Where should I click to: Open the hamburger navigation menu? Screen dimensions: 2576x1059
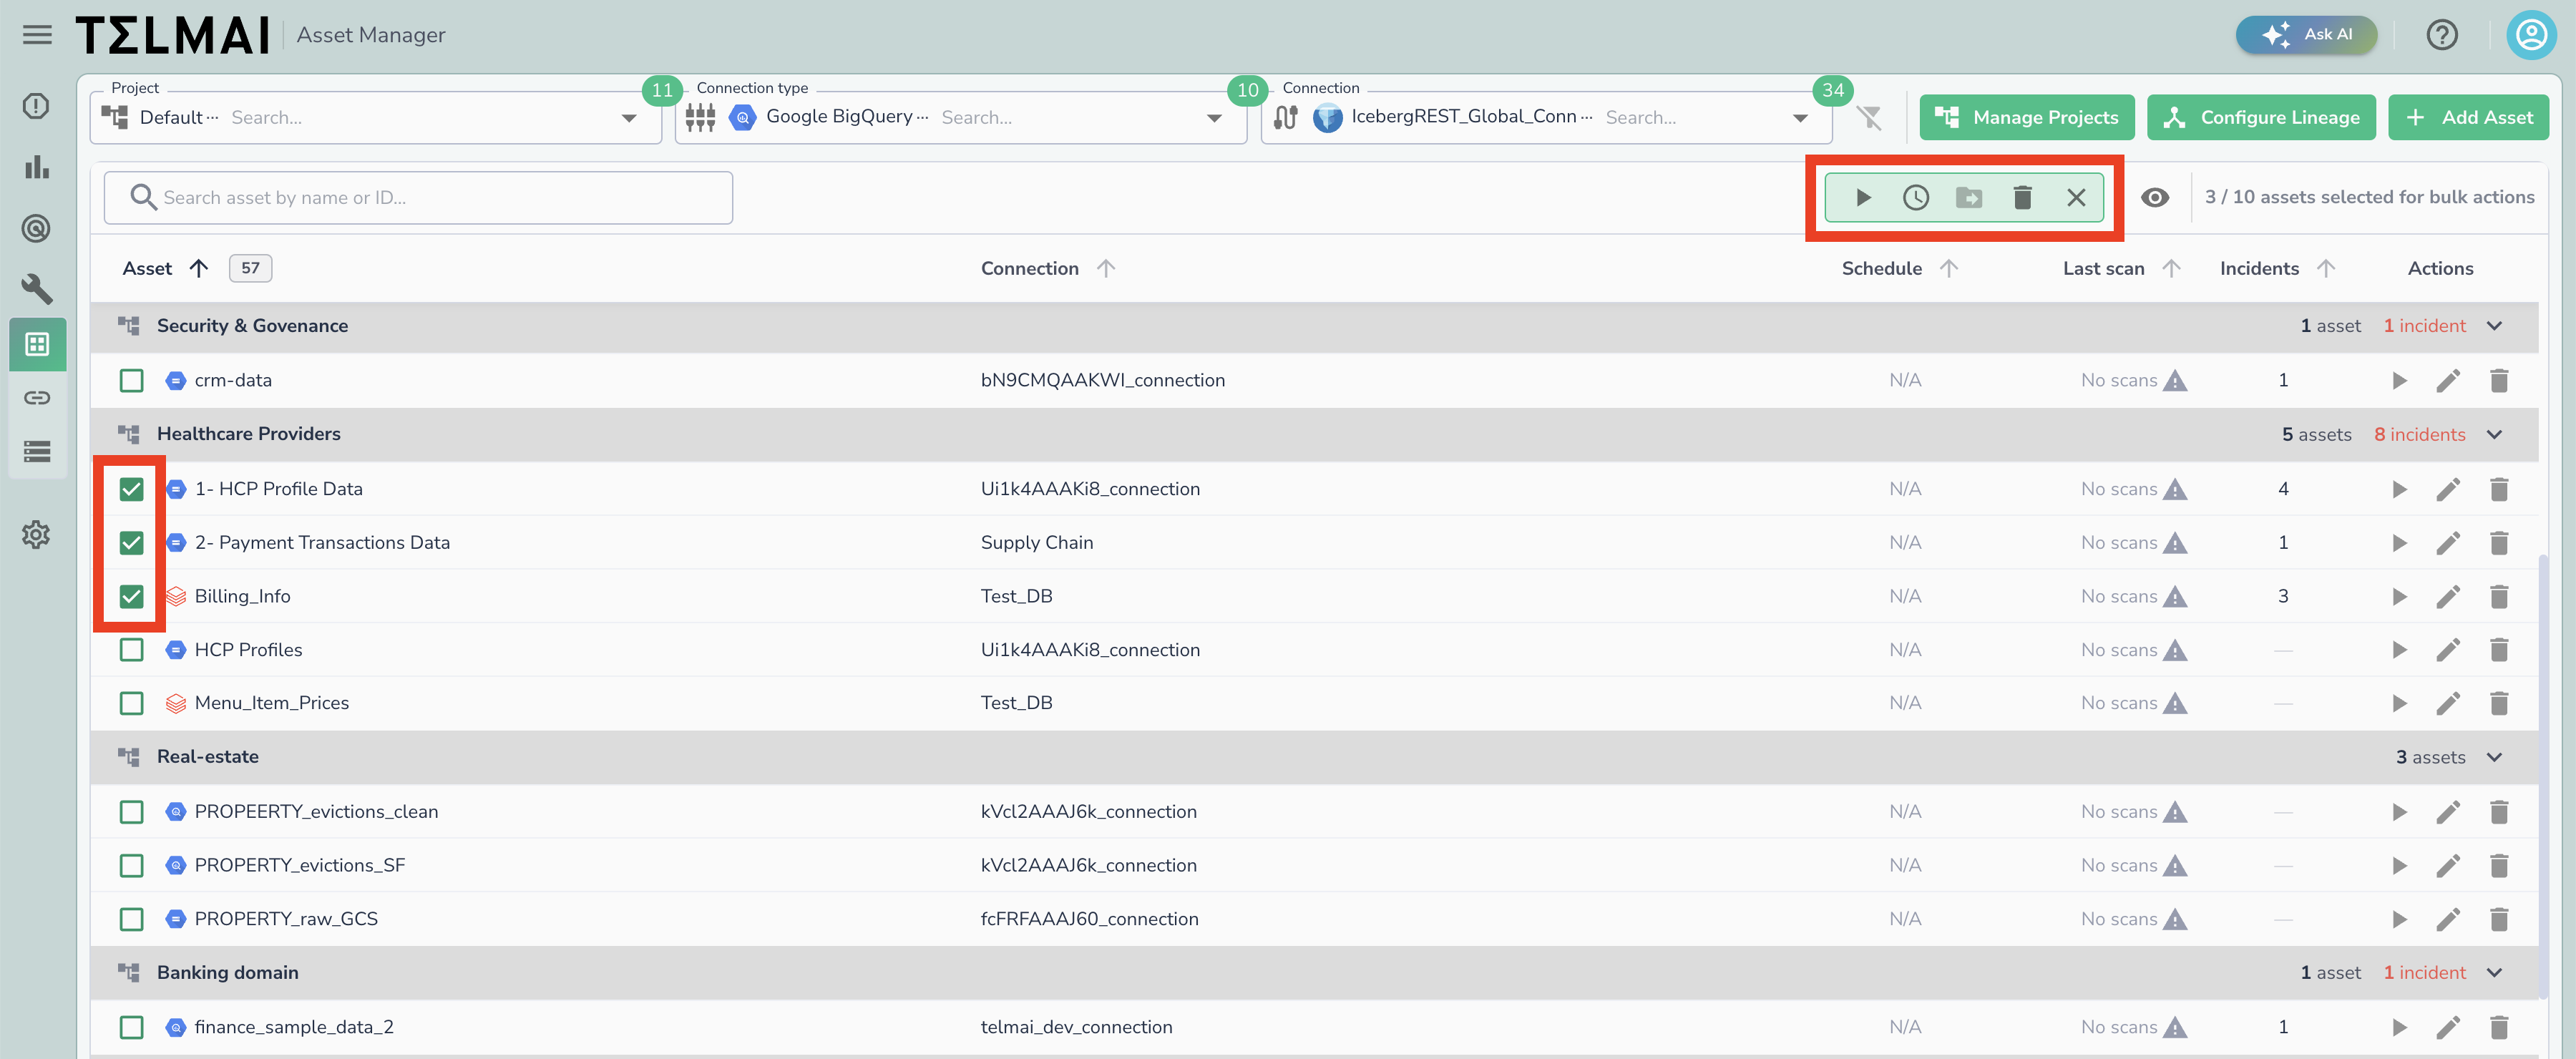(x=37, y=35)
